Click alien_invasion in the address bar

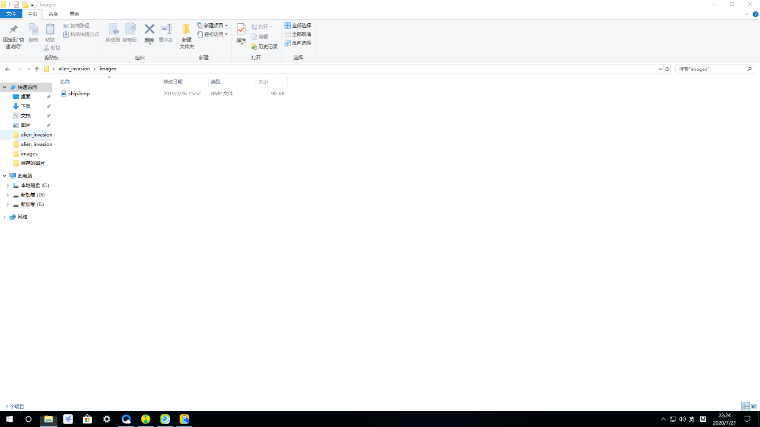(74, 69)
